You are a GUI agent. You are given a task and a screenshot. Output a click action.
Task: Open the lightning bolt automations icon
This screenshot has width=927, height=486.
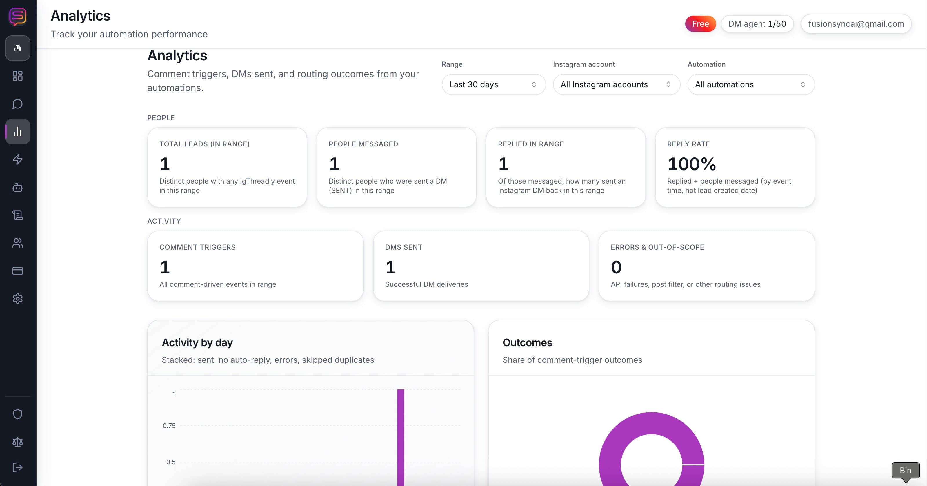pos(18,159)
